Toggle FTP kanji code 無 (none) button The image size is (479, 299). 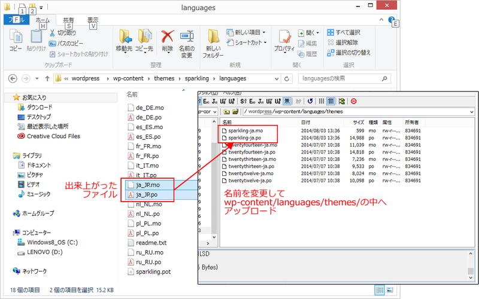click(287, 101)
